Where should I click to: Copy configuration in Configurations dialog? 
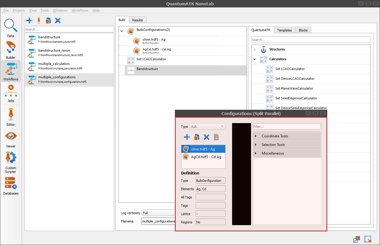pos(197,137)
